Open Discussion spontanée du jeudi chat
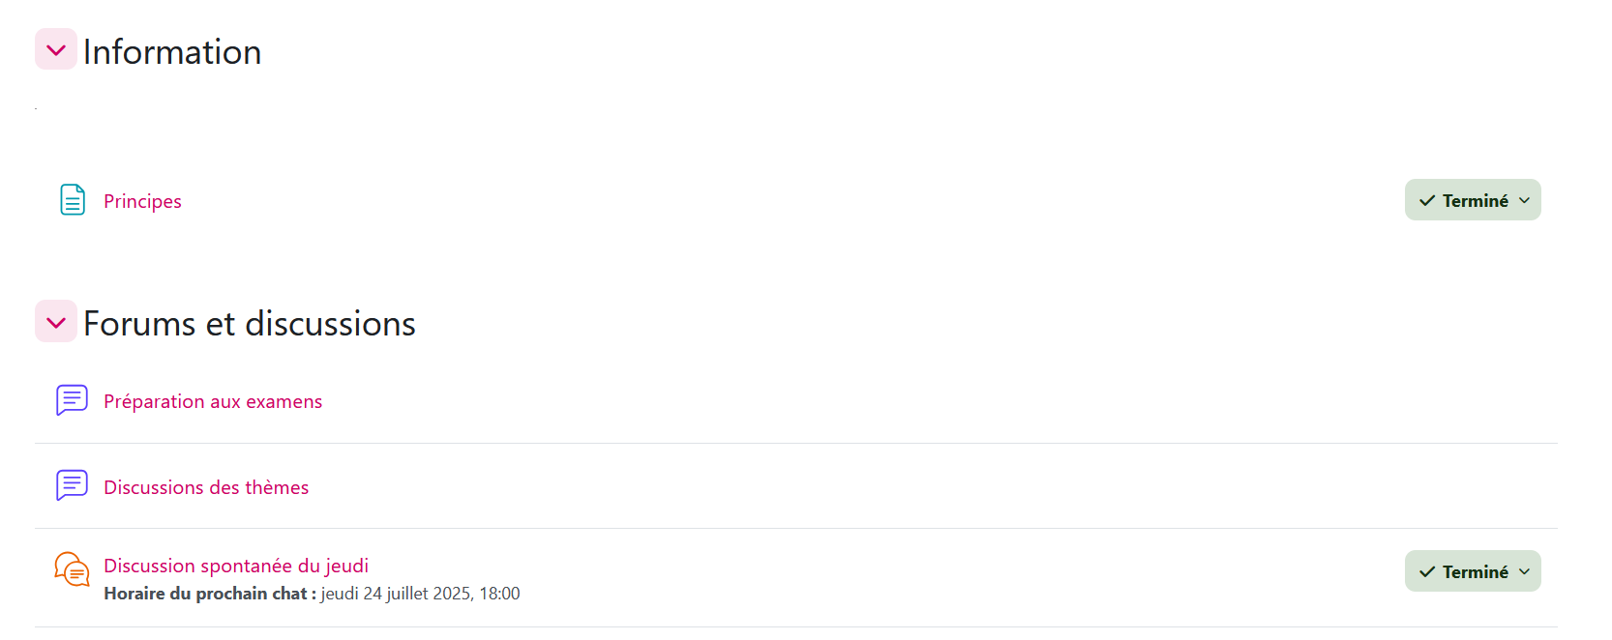Screen dimensions: 1612x640 tap(236, 566)
